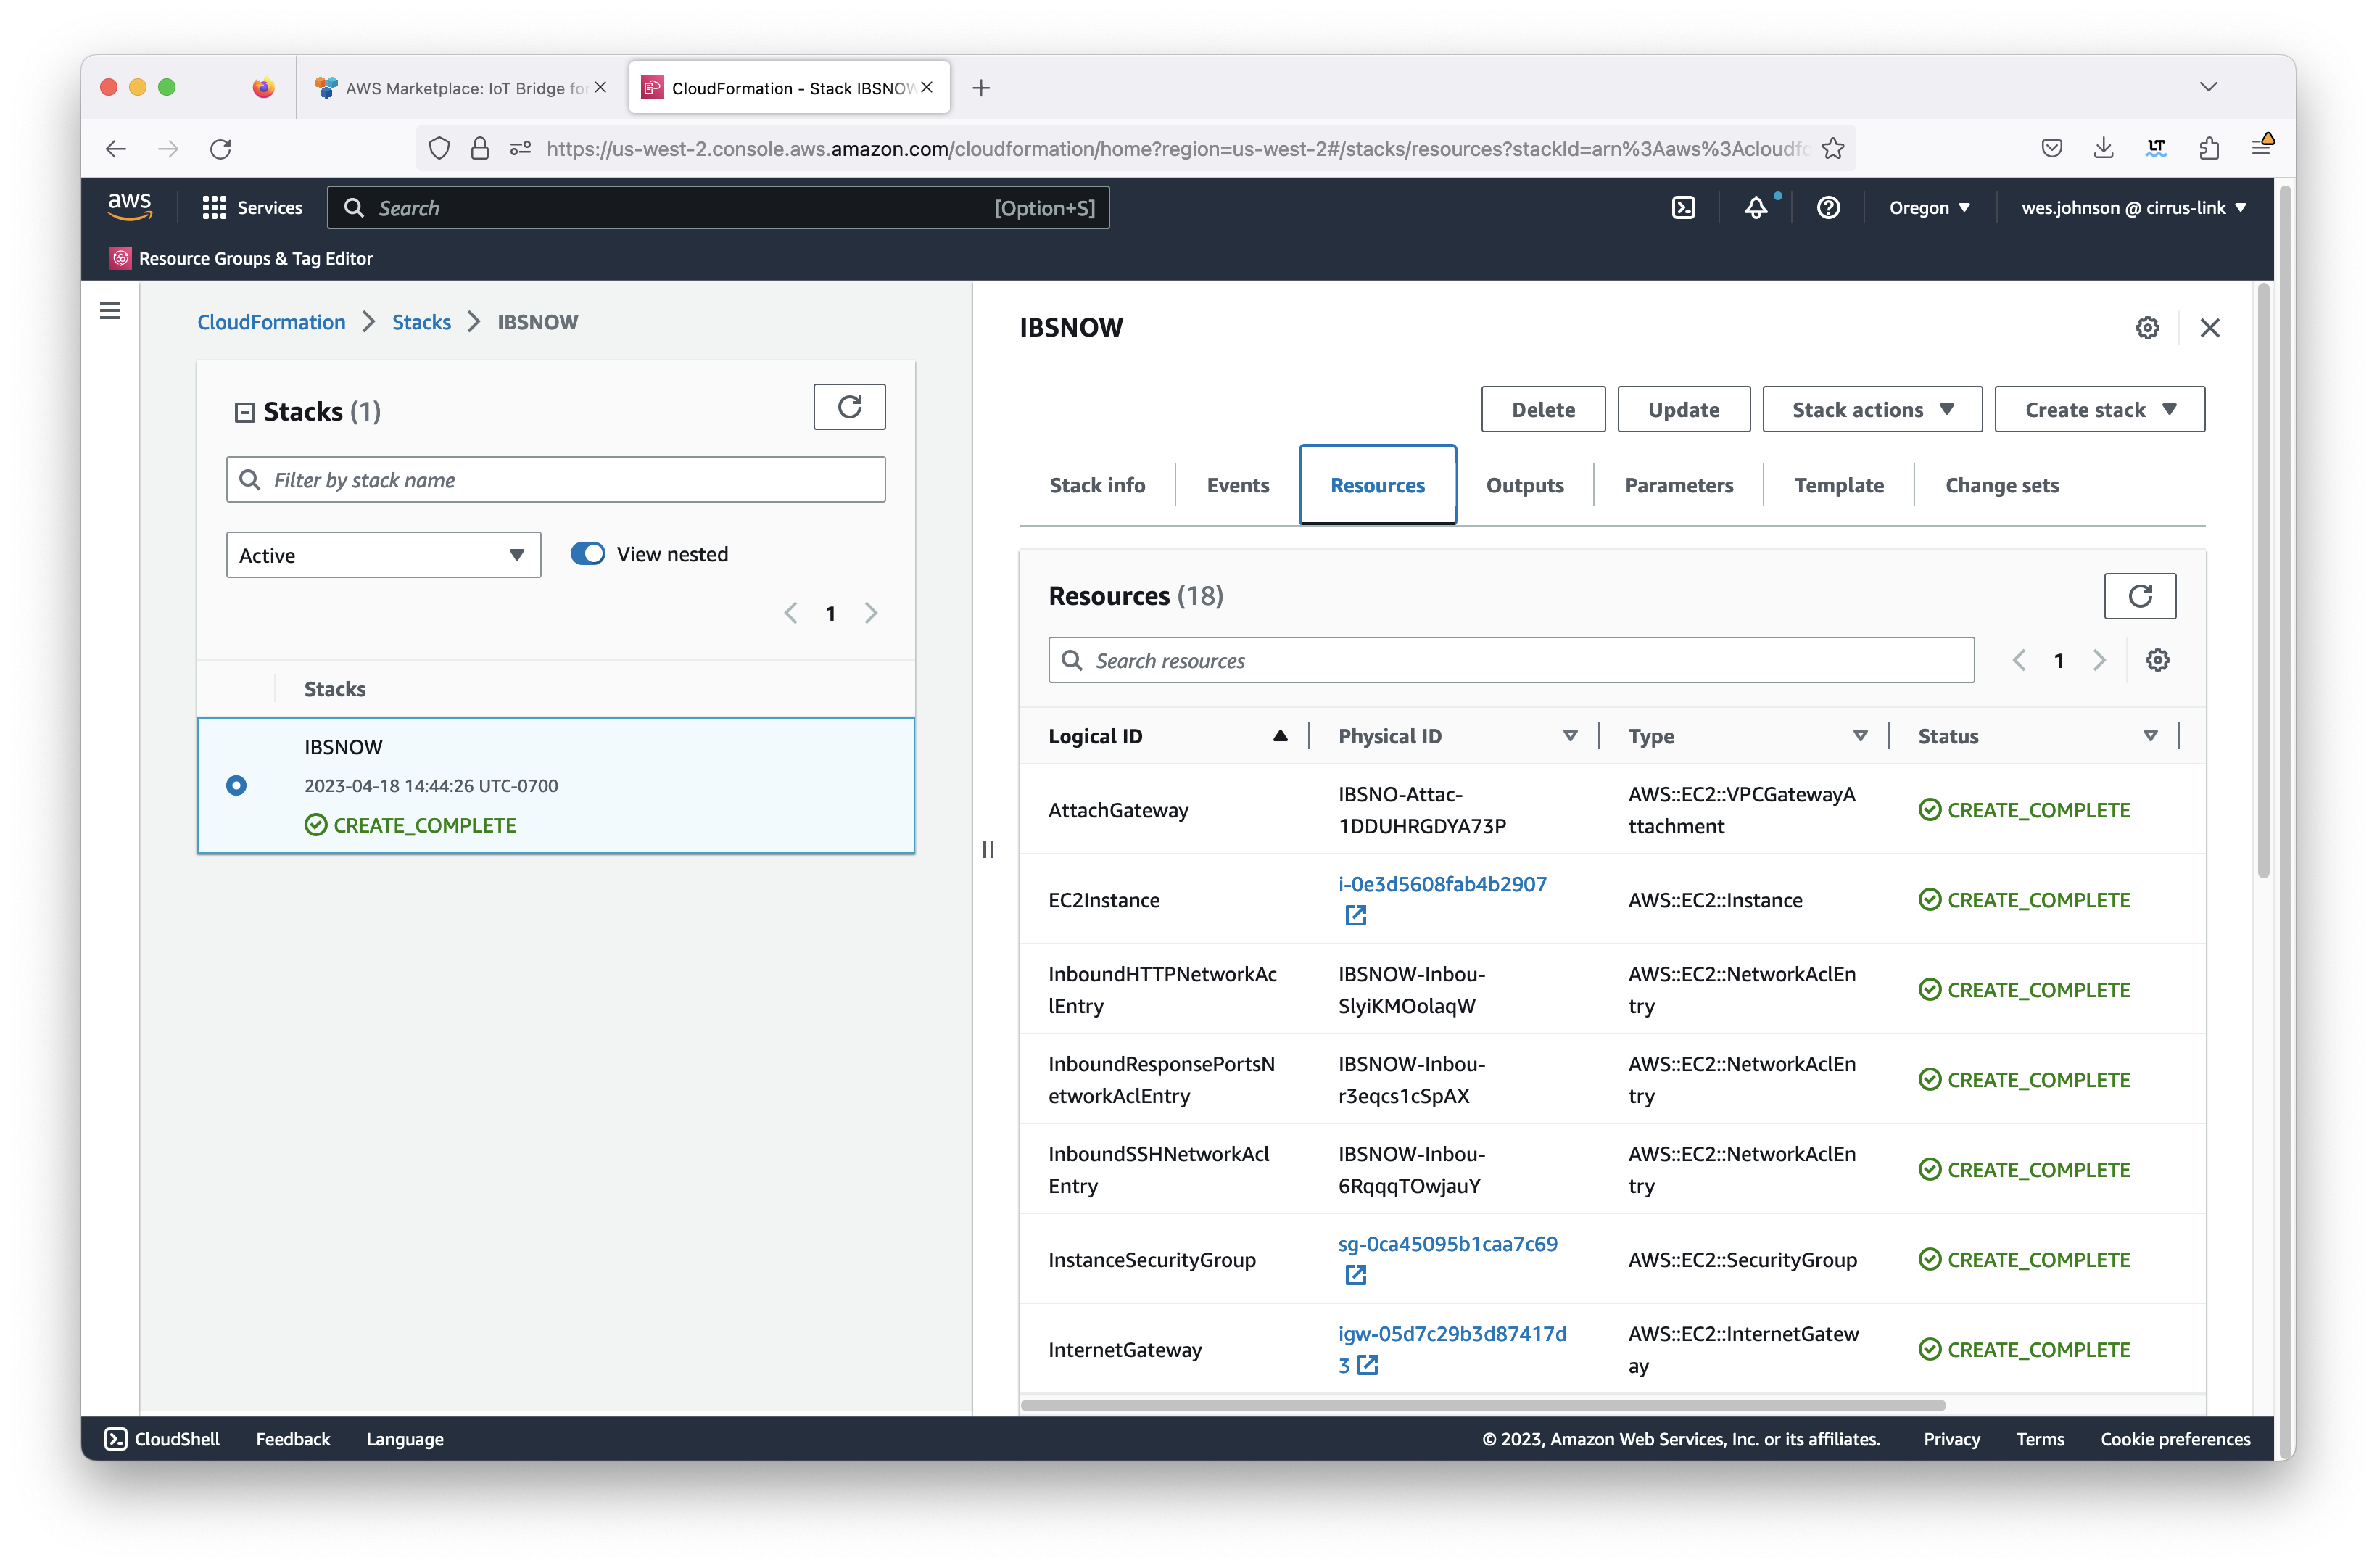Switch to the Stack info tab
2377x1568 pixels.
point(1096,486)
